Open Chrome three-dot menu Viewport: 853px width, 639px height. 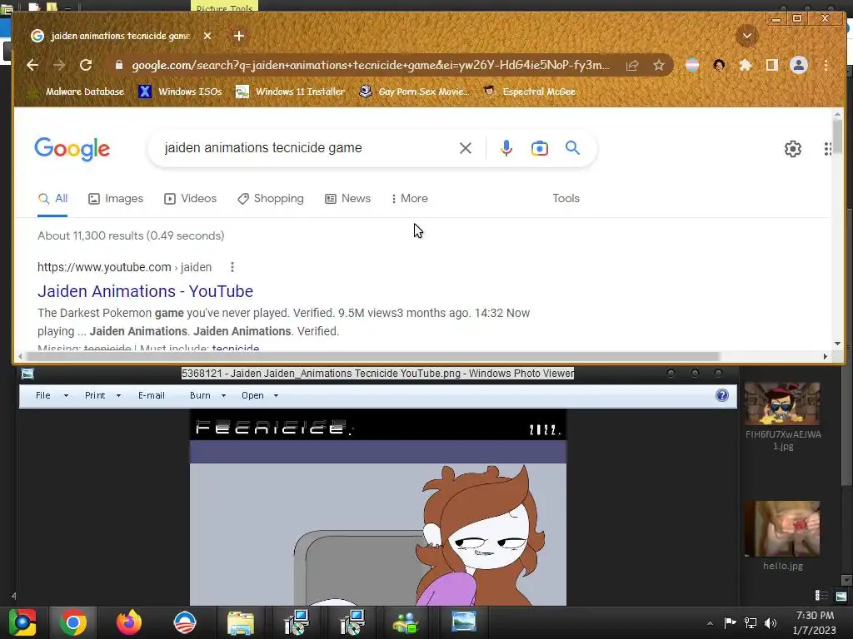826,65
